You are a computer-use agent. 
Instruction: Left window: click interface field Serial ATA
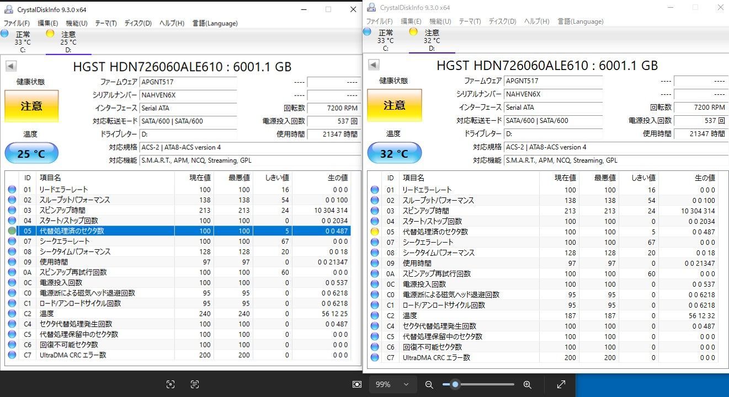[x=188, y=109]
